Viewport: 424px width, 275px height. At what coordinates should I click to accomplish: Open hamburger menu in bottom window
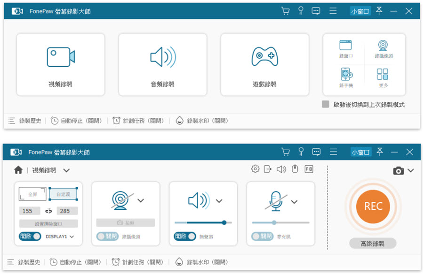(x=334, y=152)
